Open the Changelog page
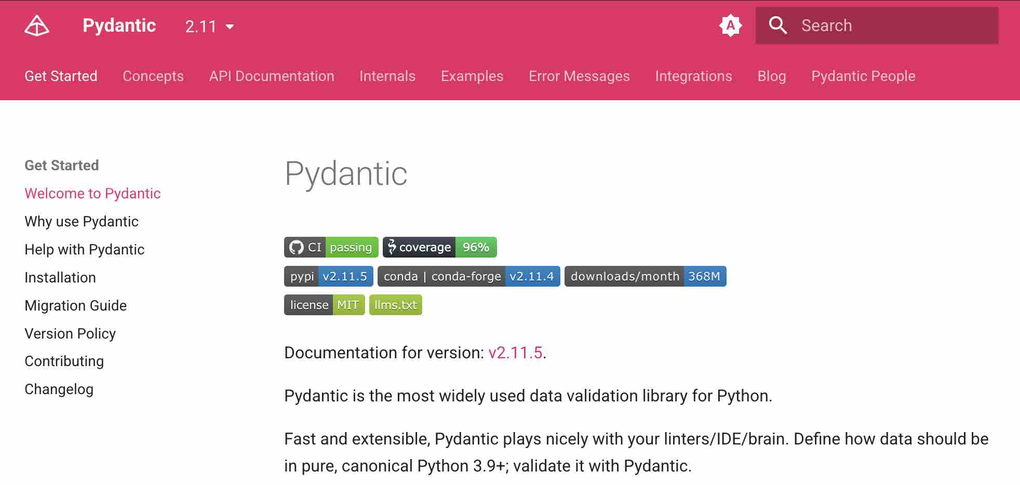This screenshot has height=485, width=1020. 59,389
